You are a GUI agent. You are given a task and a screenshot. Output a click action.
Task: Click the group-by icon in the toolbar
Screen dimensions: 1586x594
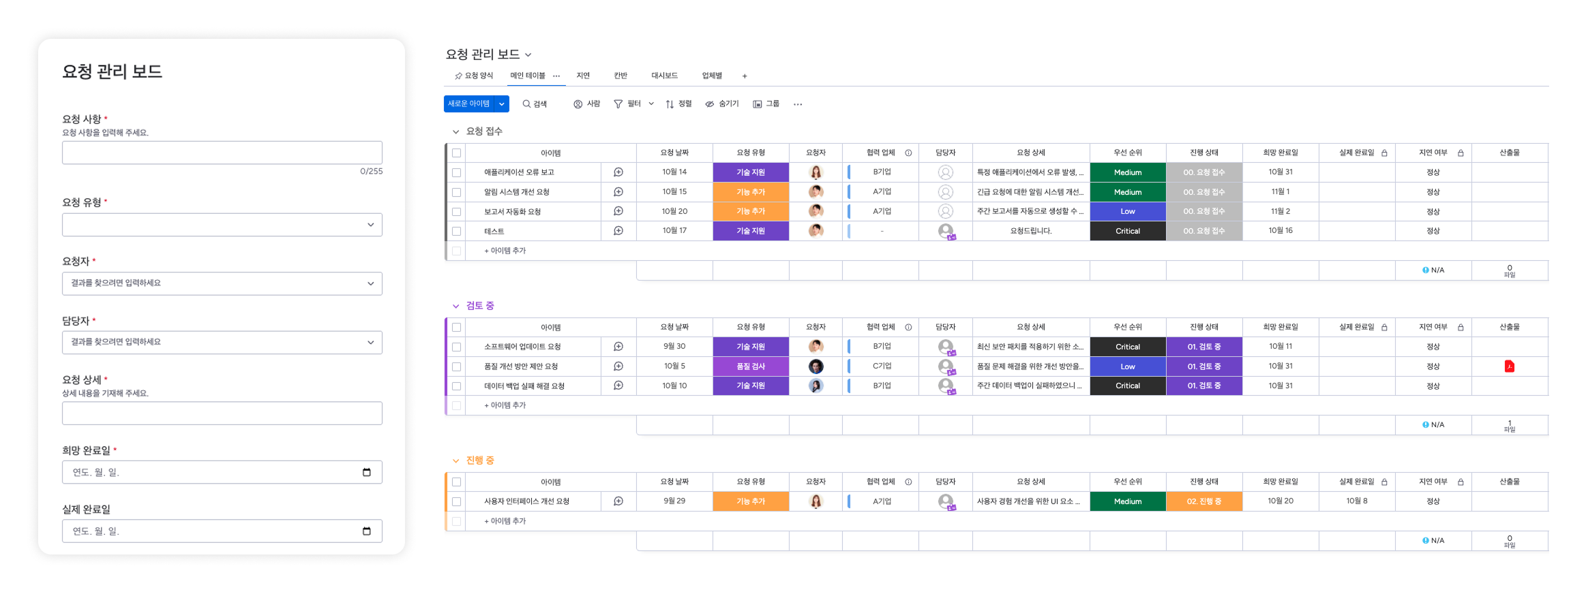click(758, 104)
